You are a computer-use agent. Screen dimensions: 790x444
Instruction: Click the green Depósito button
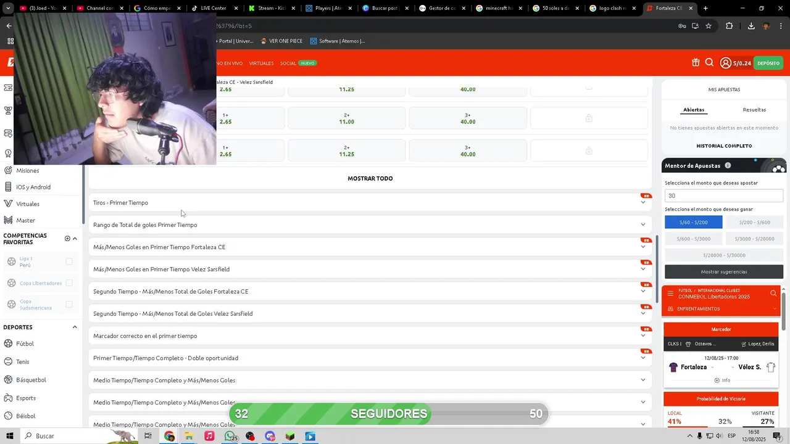(x=768, y=63)
